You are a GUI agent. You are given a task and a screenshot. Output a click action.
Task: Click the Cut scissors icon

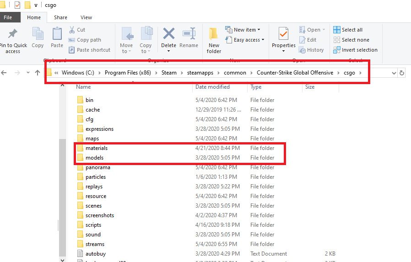pos(72,30)
